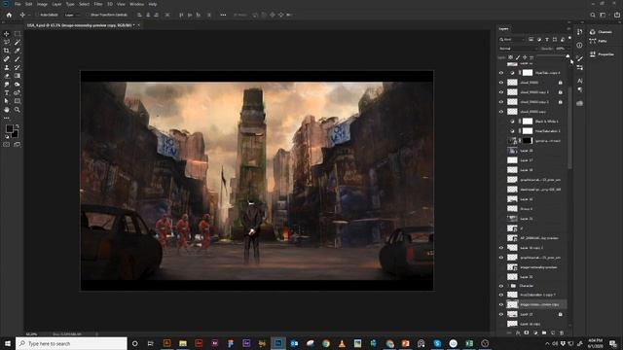Select the Move tool in the toolbox
The image size is (623, 350).
(7, 34)
